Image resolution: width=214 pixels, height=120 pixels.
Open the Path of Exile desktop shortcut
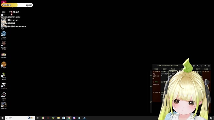pos(4,45)
